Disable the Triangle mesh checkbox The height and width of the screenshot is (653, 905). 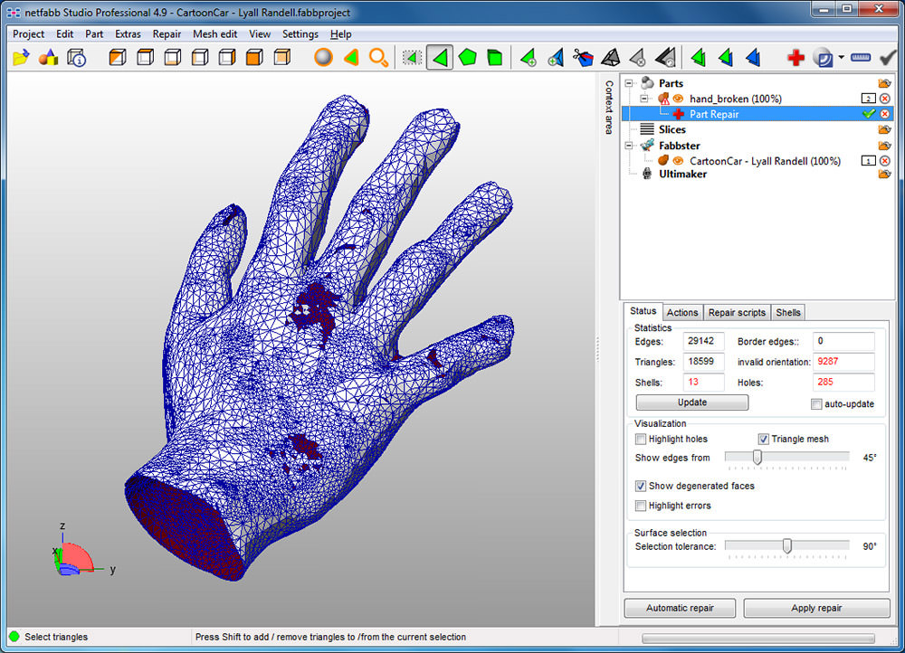click(763, 439)
